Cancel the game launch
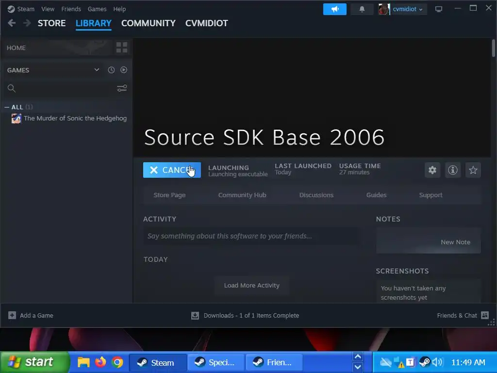This screenshot has height=373, width=497. 172,170
